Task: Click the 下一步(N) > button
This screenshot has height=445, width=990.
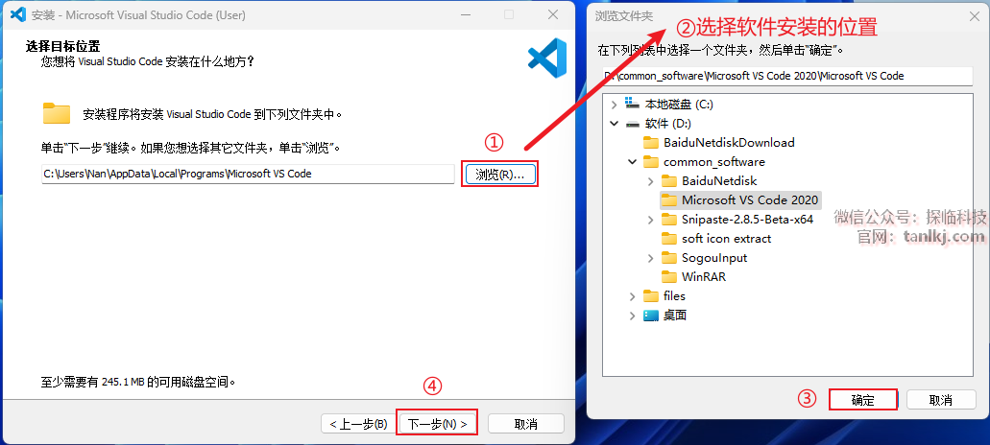Action: (x=438, y=424)
